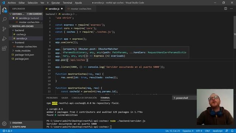Open the Search view in activity bar
Image resolution: width=236 pixels, height=133 pixels.
pos(4,20)
